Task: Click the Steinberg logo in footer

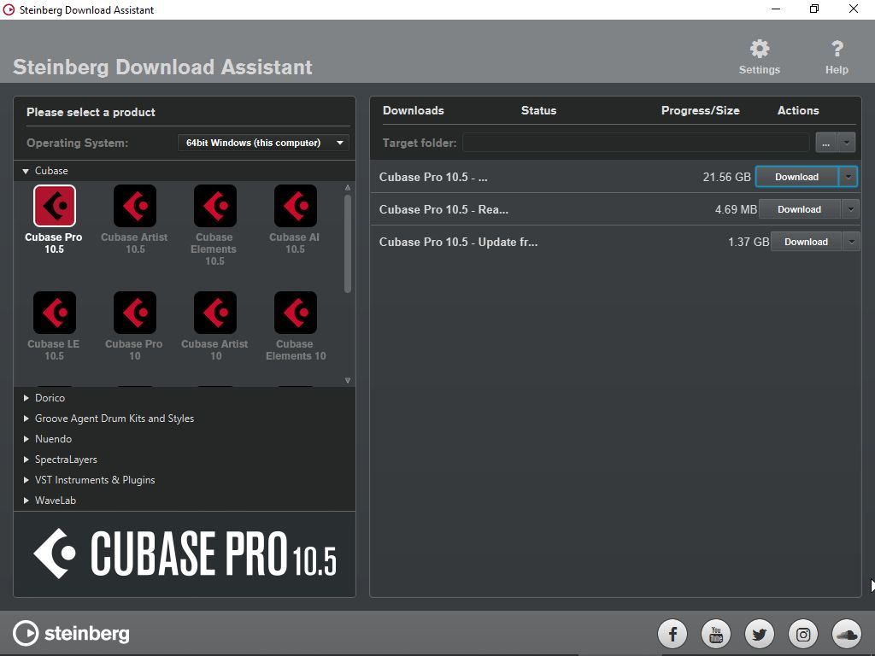Action: tap(71, 634)
